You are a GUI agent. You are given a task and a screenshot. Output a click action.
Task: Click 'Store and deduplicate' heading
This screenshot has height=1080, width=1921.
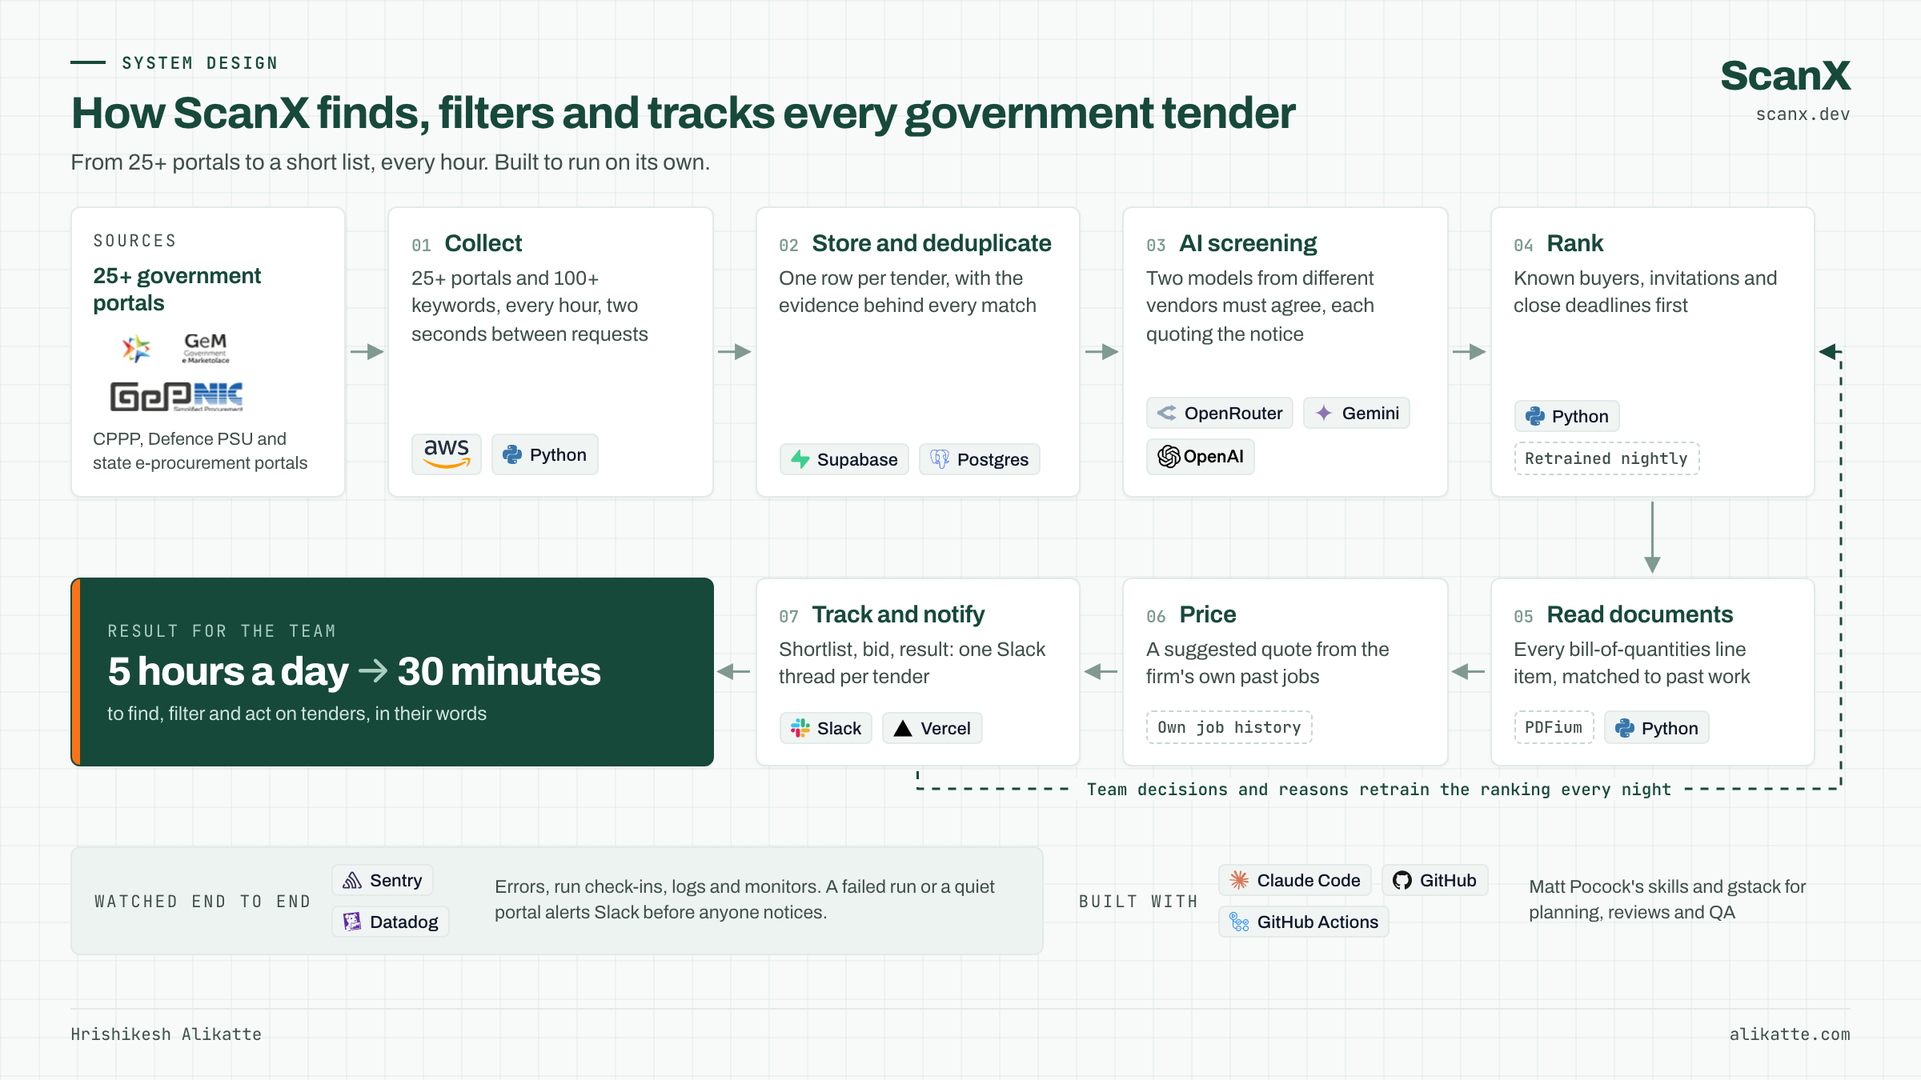(x=932, y=243)
